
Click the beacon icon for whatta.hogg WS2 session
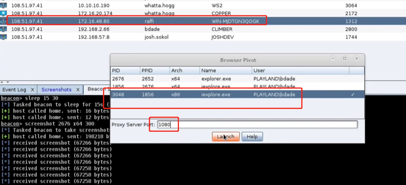tap(3, 5)
